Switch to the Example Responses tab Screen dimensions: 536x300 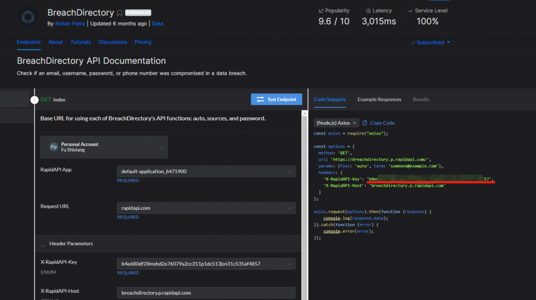click(x=379, y=100)
